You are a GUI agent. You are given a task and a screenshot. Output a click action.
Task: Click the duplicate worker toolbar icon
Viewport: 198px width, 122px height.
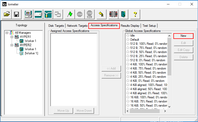pos(58,14)
